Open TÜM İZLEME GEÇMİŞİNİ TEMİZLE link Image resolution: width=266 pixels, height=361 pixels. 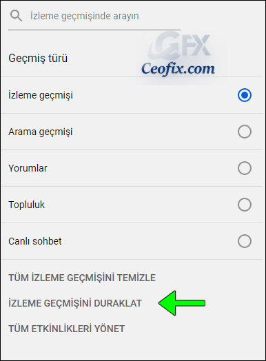click(82, 278)
